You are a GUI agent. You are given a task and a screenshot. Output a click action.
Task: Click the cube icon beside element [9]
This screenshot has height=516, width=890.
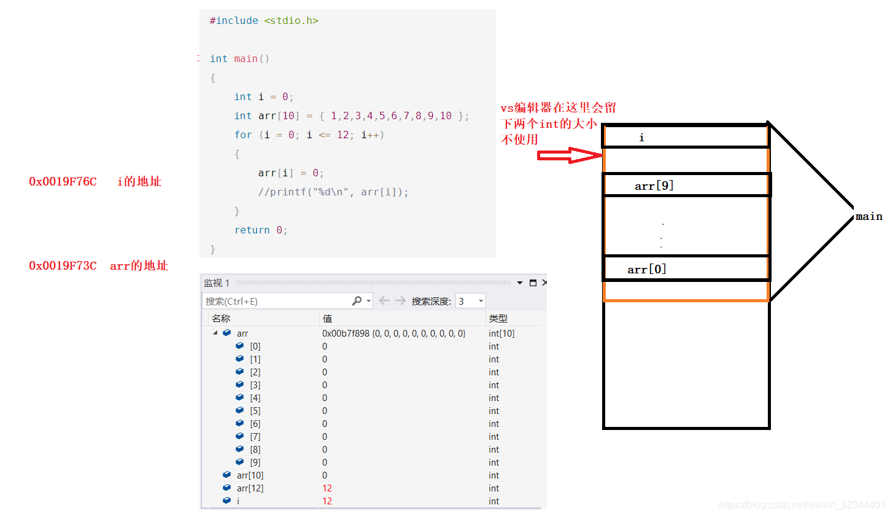(x=240, y=462)
